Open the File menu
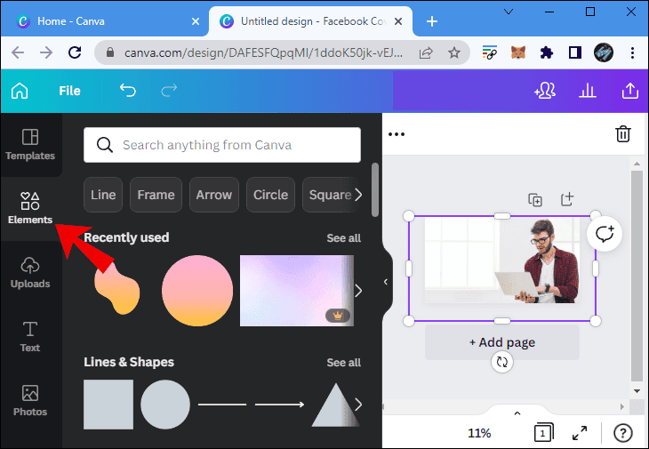The image size is (649, 449). click(x=69, y=91)
